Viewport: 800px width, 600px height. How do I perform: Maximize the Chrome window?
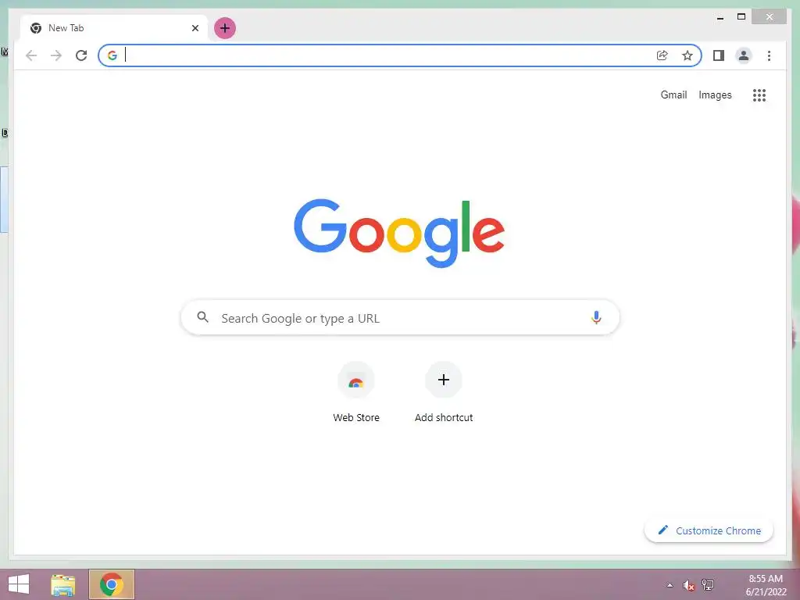[741, 17]
